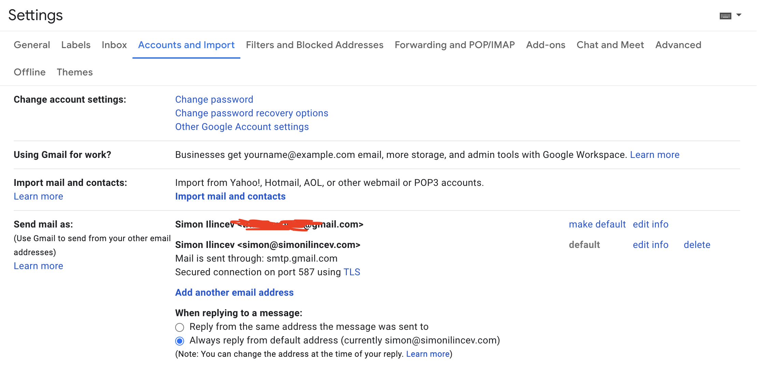The image size is (758, 367).
Task: Go to Filters and Blocked Addresses tab
Action: click(314, 45)
